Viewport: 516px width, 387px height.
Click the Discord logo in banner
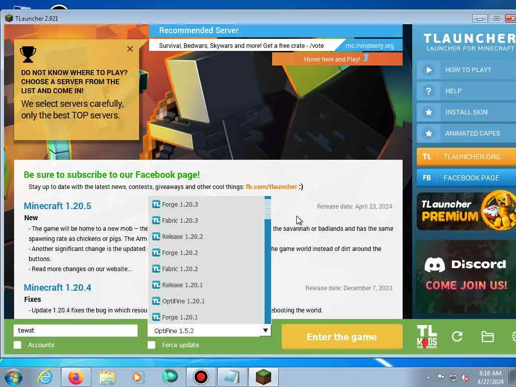coord(435,265)
